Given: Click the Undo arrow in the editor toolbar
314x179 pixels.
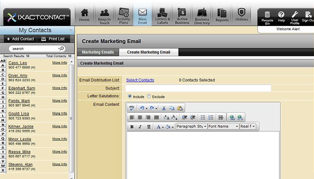Looking at the screenshot, I should pyautogui.click(x=142, y=108).
